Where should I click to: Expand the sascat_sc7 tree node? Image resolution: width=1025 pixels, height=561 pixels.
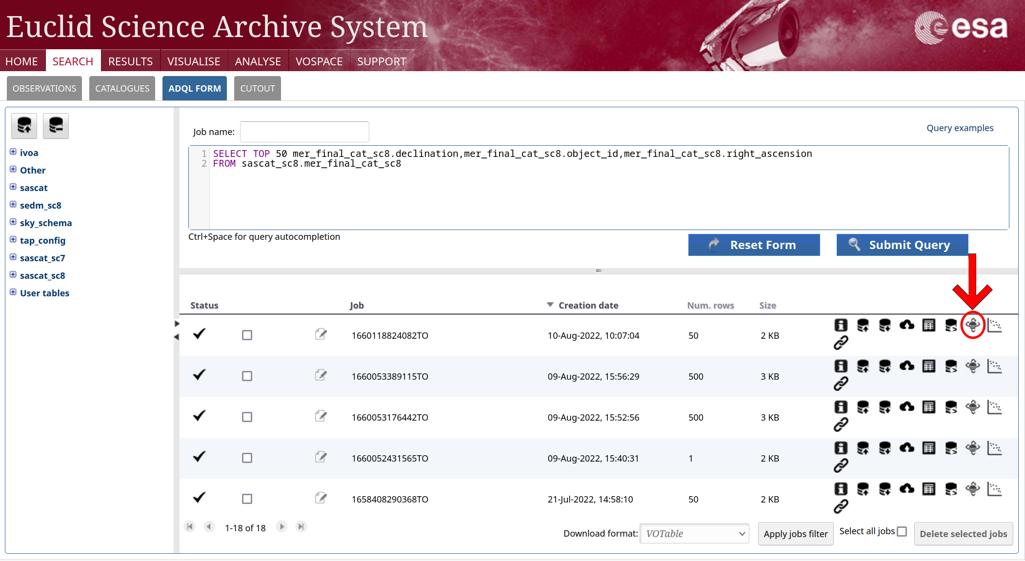tap(13, 257)
